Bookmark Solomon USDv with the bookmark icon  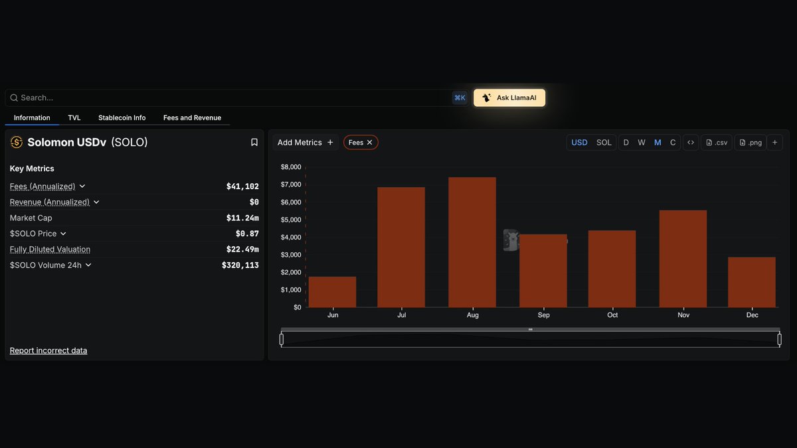coord(254,142)
